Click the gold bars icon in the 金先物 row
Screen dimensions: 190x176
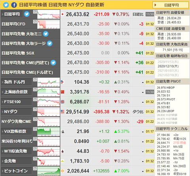[63, 161]
